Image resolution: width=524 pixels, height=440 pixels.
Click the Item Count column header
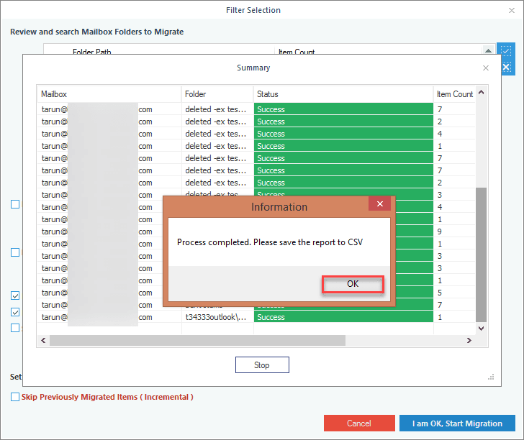[454, 94]
